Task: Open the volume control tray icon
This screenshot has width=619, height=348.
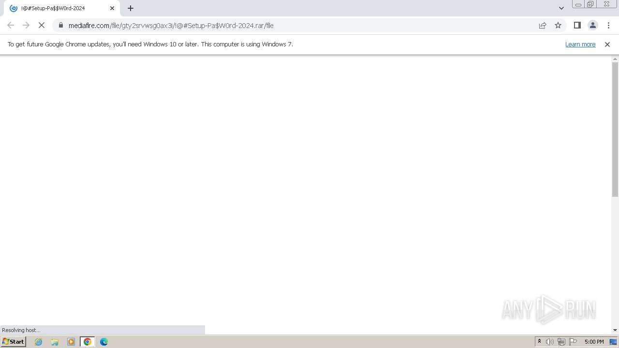Action: [x=550, y=342]
